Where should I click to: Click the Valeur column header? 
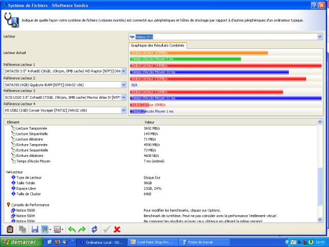coord(229,122)
